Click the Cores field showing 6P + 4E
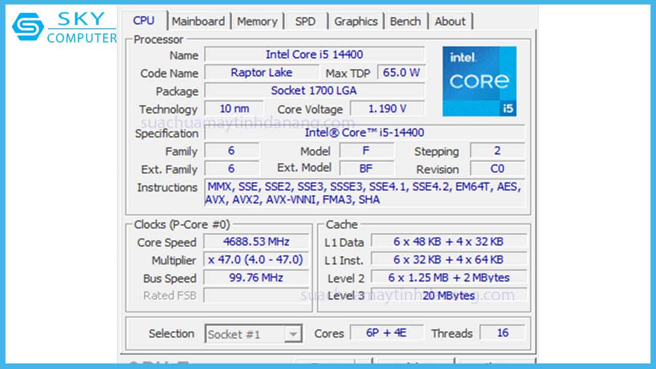Image resolution: width=656 pixels, height=369 pixels. coord(386,333)
